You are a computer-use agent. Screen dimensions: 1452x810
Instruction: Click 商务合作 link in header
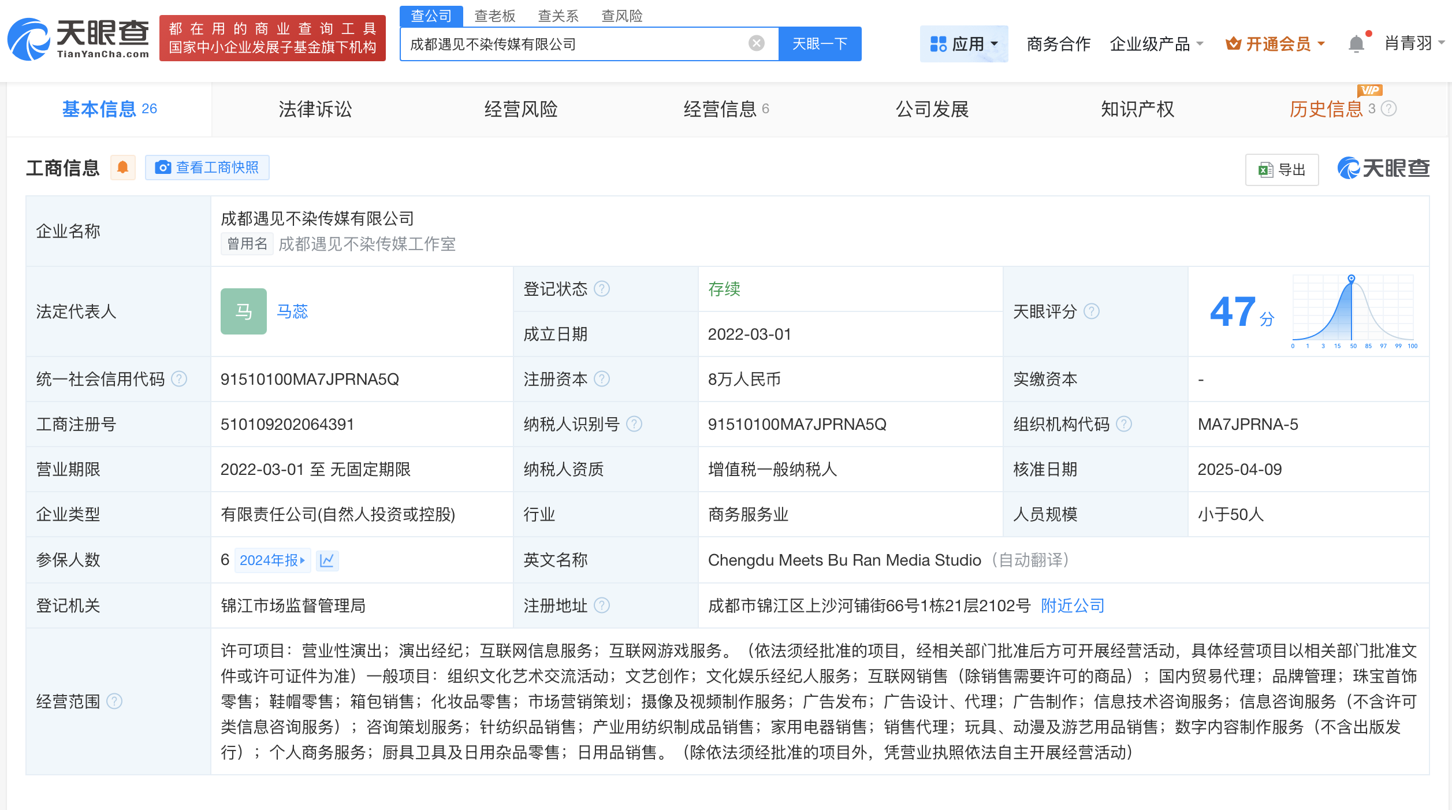(x=1059, y=44)
